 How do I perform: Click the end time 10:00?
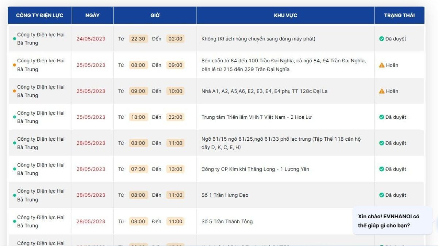pos(175,91)
